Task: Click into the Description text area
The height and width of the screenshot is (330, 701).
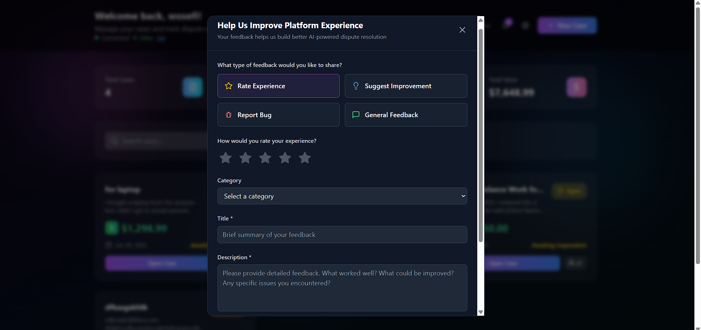Action: 342,288
